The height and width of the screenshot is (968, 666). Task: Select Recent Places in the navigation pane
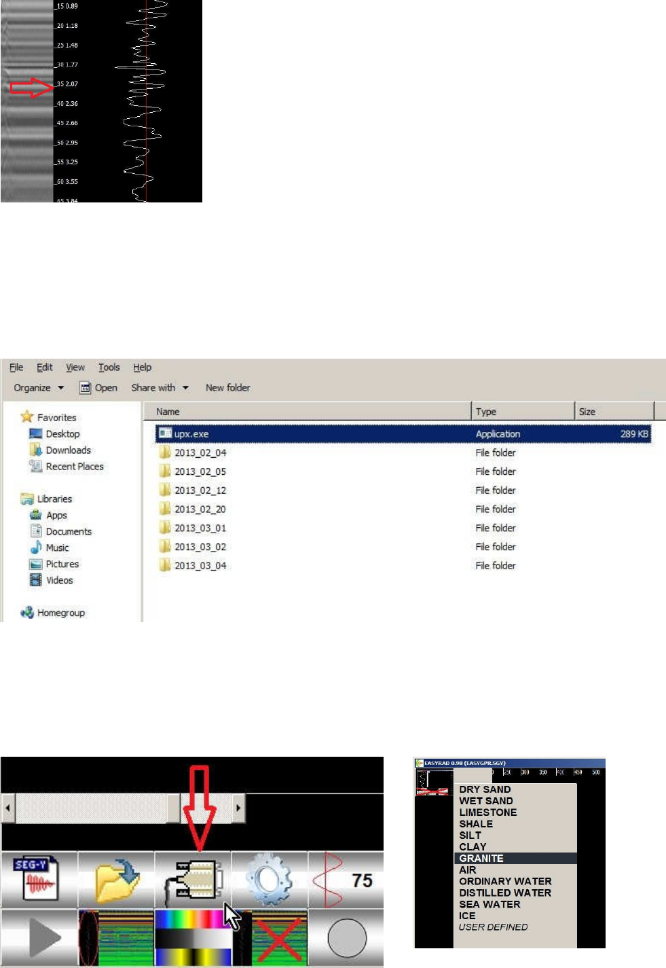(67, 466)
